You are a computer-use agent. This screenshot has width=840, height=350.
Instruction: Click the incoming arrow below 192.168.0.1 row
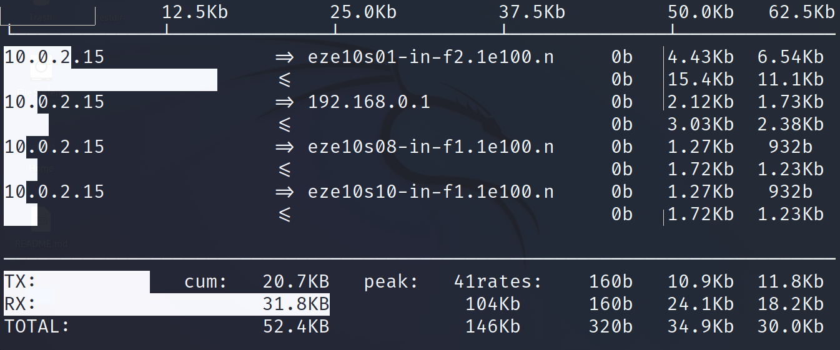(x=284, y=125)
